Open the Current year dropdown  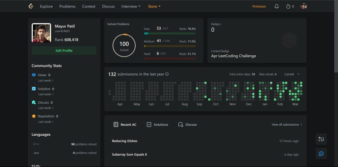click(292, 74)
